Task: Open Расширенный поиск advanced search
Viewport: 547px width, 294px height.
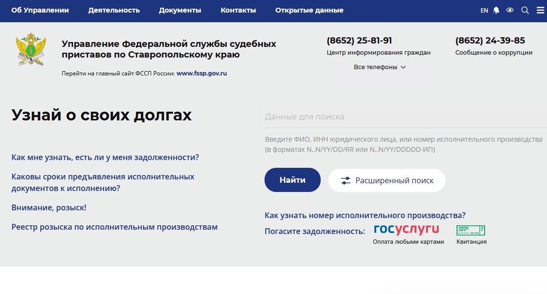Action: [x=386, y=180]
